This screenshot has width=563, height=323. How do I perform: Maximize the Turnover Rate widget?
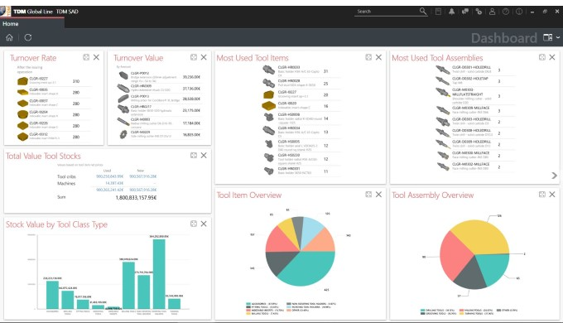(x=86, y=57)
